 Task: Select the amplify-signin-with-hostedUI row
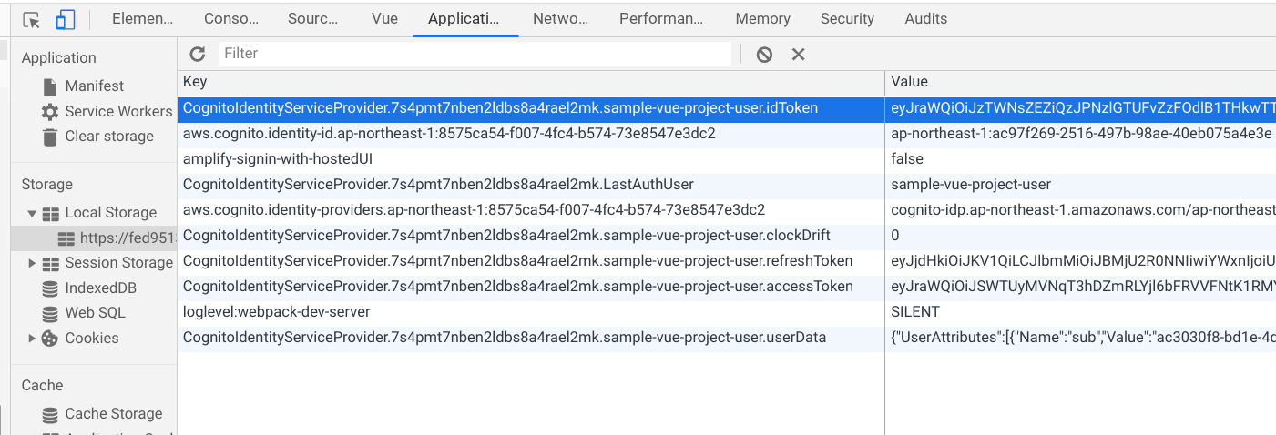coord(278,159)
